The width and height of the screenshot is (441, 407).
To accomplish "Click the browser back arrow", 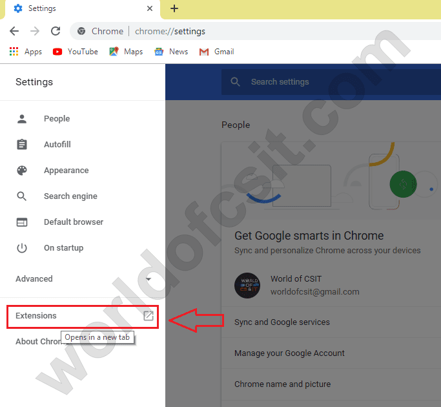I will (14, 31).
